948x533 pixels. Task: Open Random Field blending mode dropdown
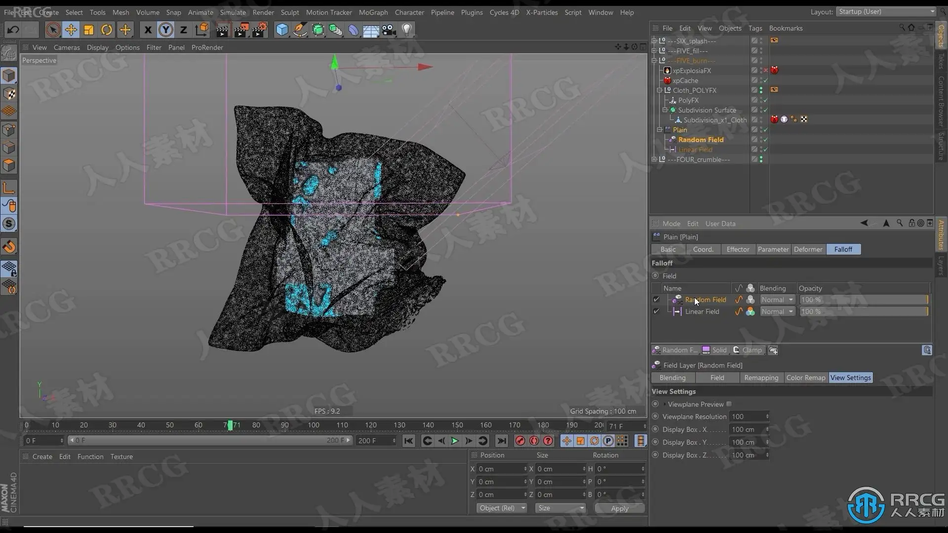[x=777, y=300]
